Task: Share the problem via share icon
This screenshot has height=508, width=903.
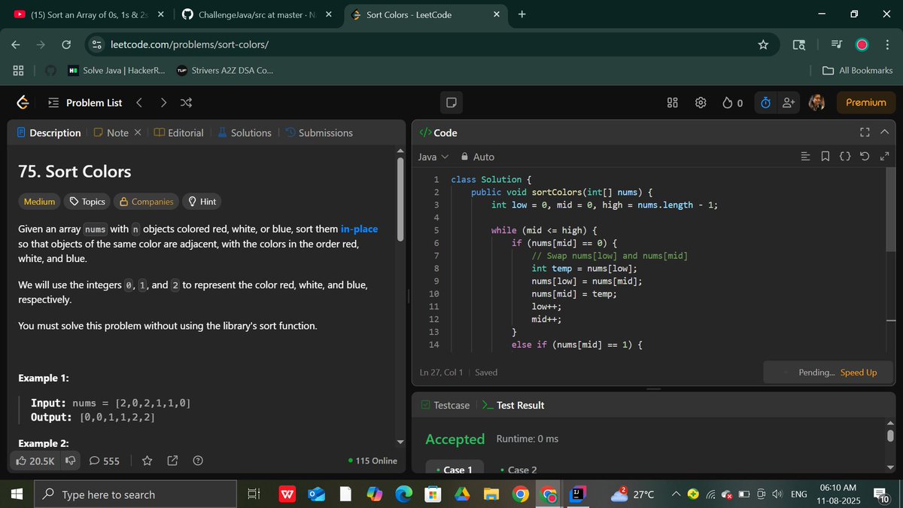Action: click(x=172, y=461)
